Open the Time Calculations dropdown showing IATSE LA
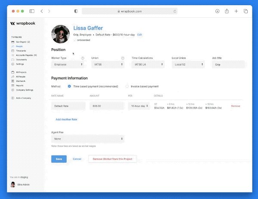The height and width of the screenshot is (199, 258). click(x=148, y=65)
